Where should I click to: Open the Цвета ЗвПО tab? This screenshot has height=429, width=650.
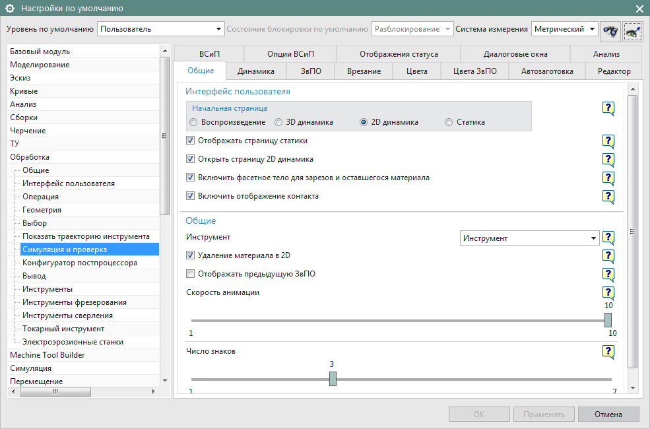pos(474,71)
